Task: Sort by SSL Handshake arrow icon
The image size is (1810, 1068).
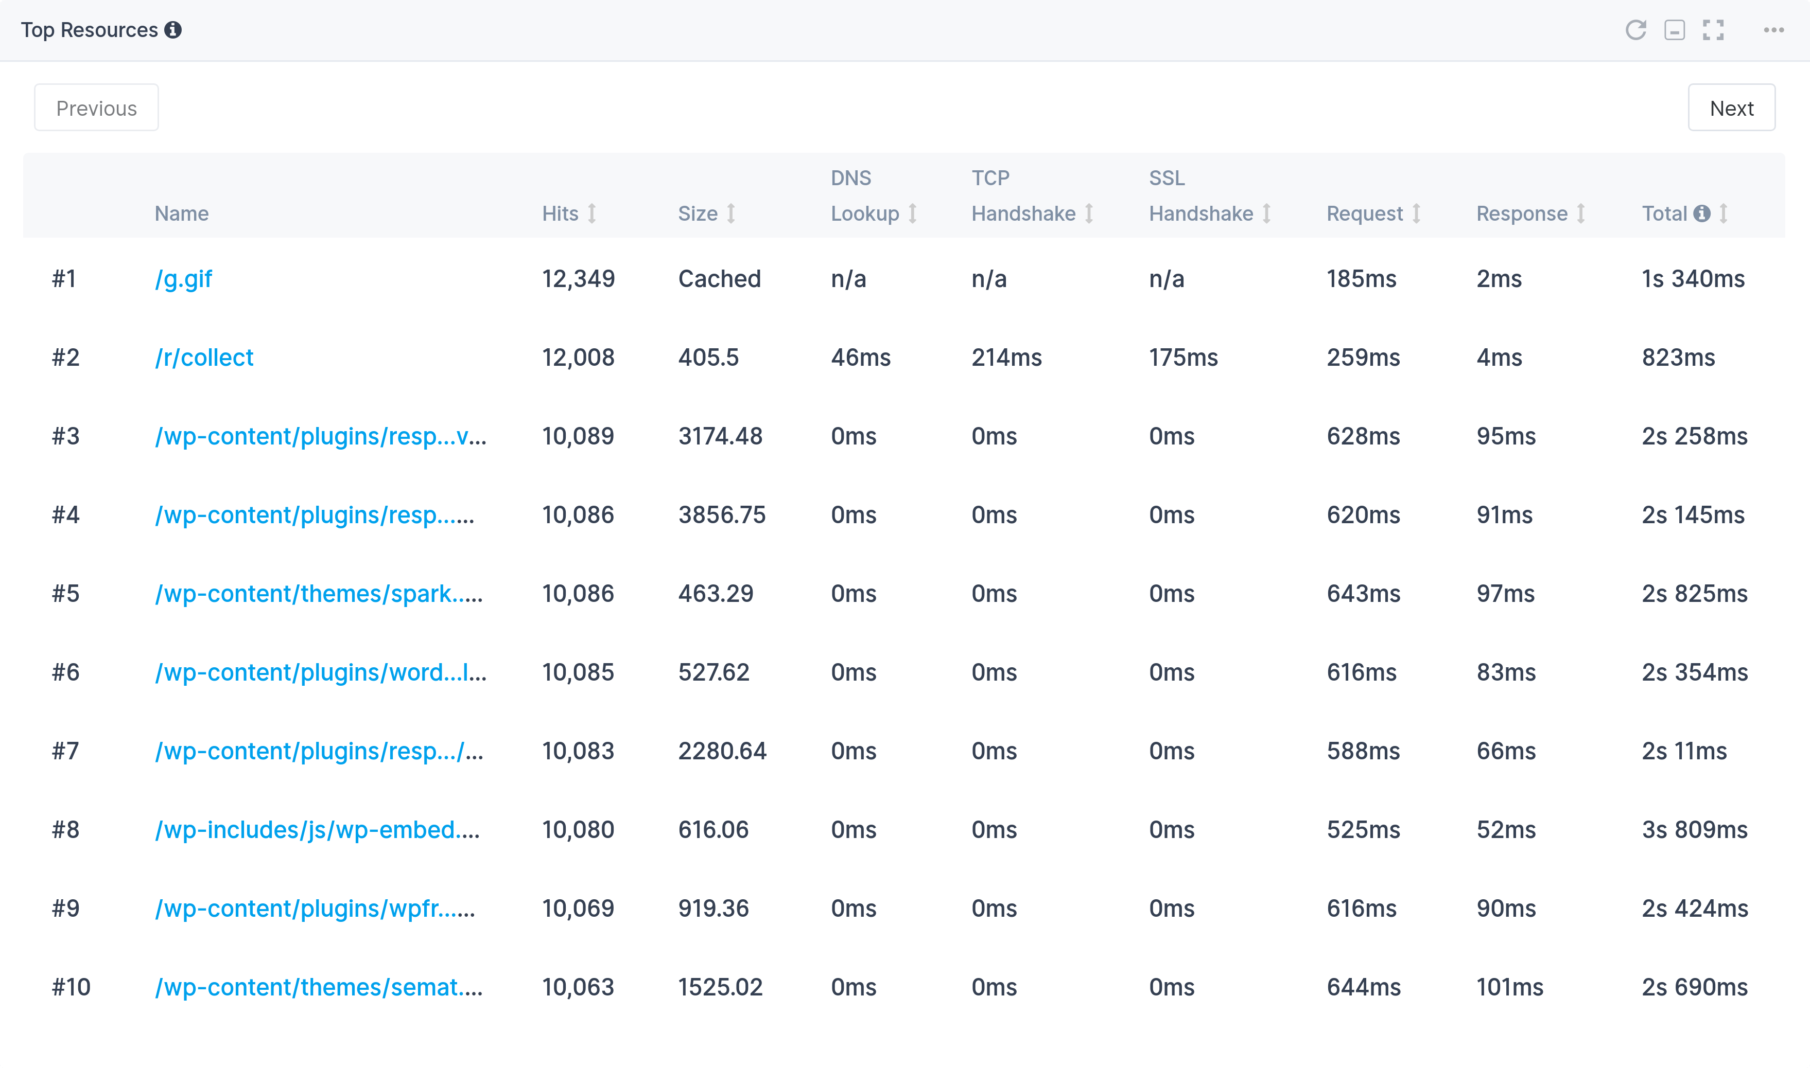Action: click(1266, 213)
